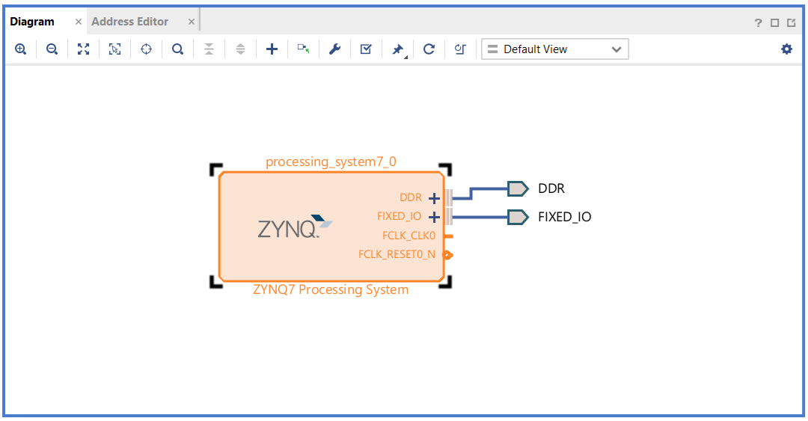Click the Zoom Out toolbar icon
Viewport: 808px width, 421px height.
point(52,49)
